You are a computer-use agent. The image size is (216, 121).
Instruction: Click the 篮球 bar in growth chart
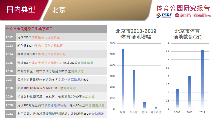coord(145,105)
